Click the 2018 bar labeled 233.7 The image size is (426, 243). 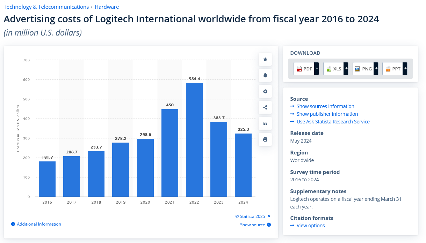pos(96,174)
